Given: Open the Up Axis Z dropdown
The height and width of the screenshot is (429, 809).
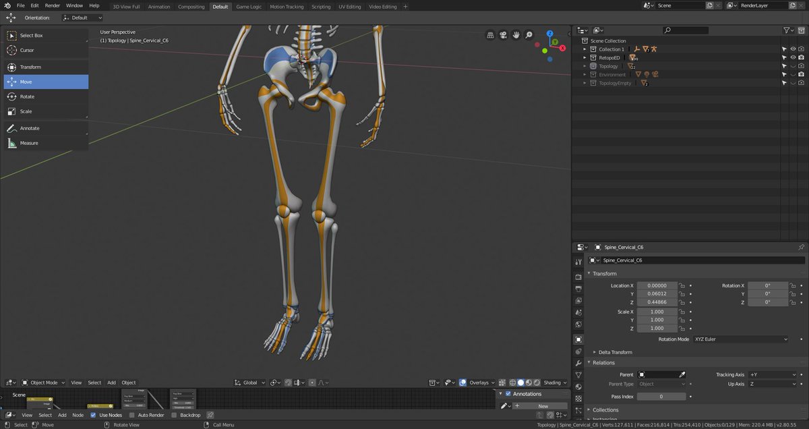Looking at the screenshot, I should [772, 384].
